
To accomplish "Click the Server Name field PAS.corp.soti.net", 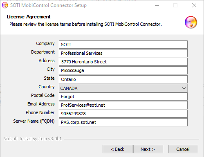I will pos(123,122).
